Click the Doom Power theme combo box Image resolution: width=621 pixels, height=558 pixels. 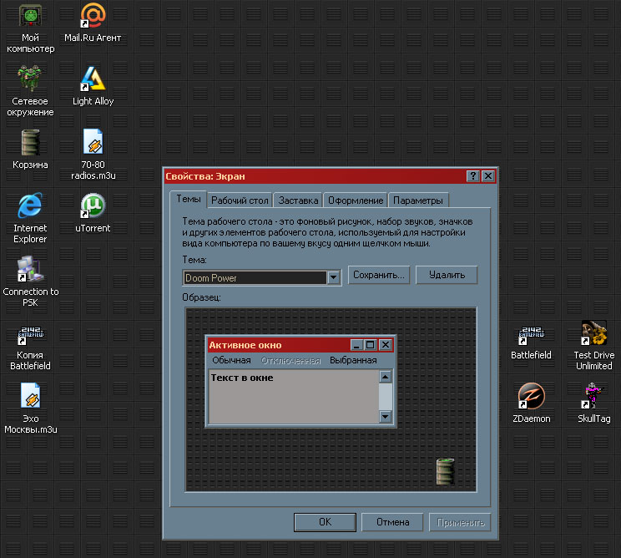click(x=255, y=277)
